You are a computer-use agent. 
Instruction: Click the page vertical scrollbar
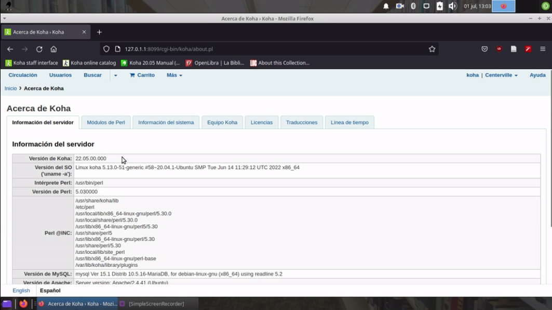click(550, 148)
